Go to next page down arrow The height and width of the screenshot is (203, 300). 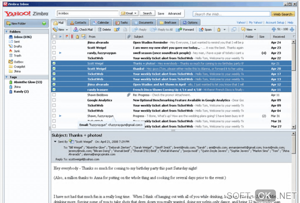tap(292, 29)
